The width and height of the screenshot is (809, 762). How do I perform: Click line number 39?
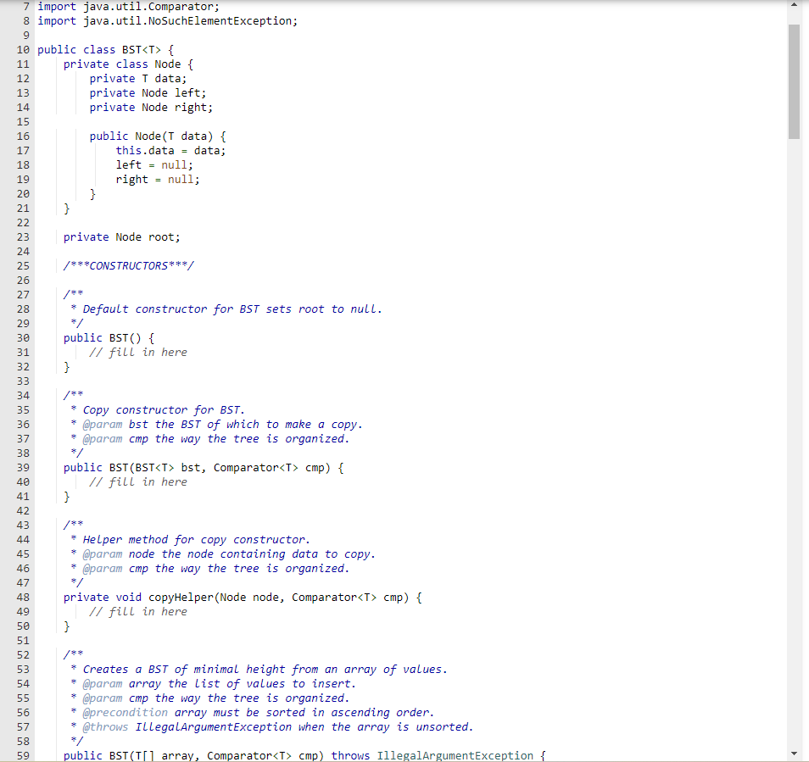(x=23, y=467)
